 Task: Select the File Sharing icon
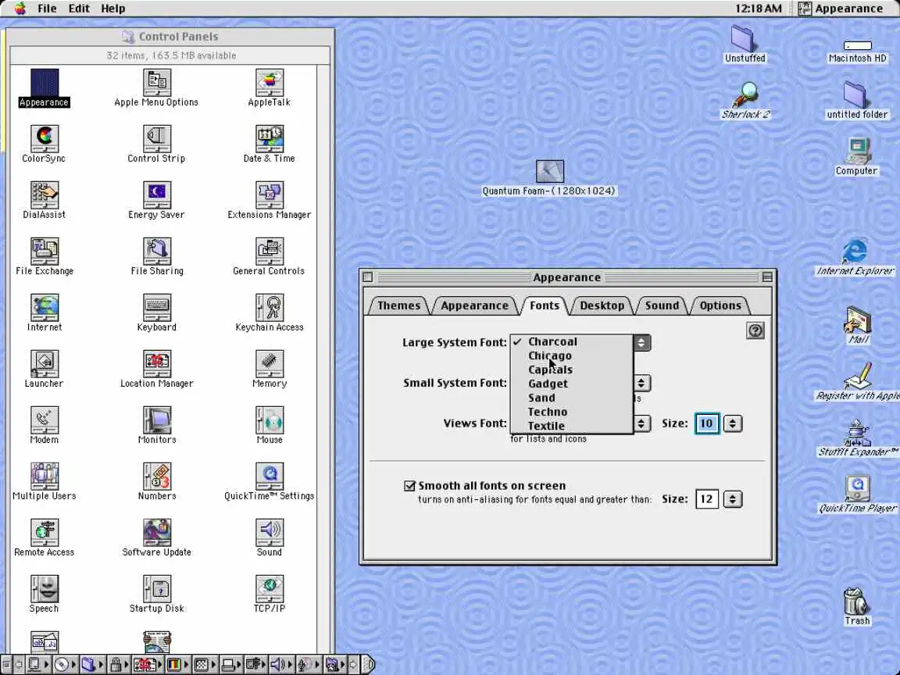157,252
